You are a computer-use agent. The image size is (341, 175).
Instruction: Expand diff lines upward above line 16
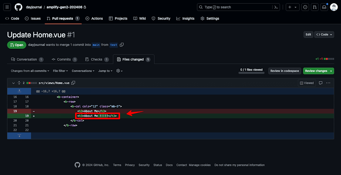point(19,91)
